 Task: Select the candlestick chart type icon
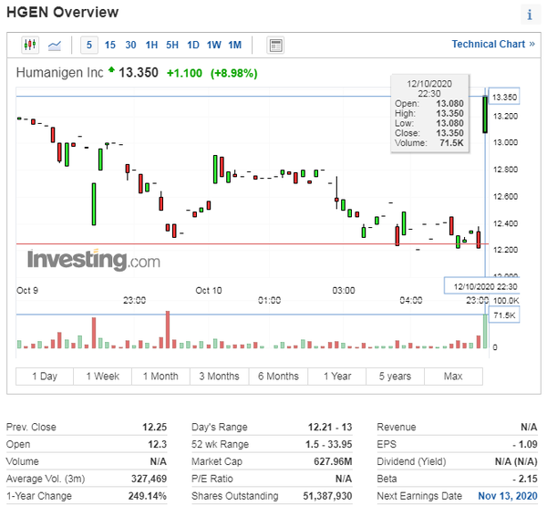point(30,45)
